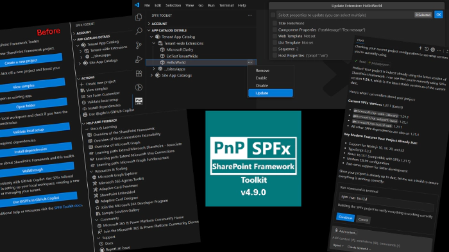This screenshot has height=252, width=449.
Task: Open the Terminal menu
Action: [x=226, y=5]
